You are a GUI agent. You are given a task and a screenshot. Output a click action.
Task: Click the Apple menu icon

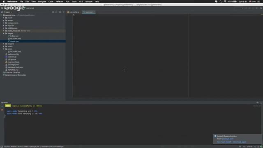(x=4, y=2)
